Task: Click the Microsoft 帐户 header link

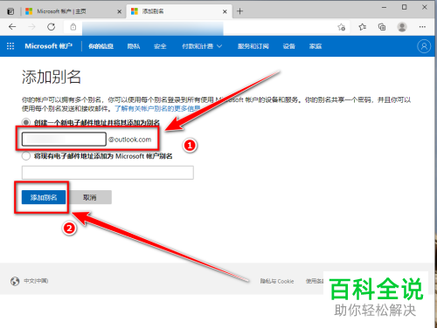Action: (x=49, y=46)
